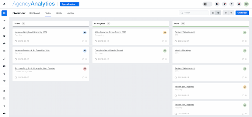Image resolution: width=252 pixels, height=117 pixels.
Task: Click the 2025-05-02 due date
Action: pos(184,41)
